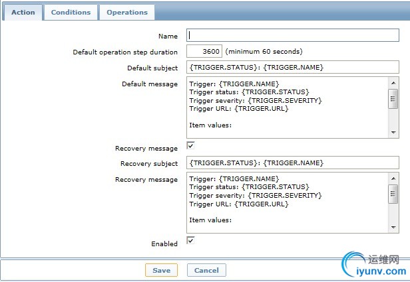Click the step duration field showing 3600
The width and height of the screenshot is (410, 282).
tap(204, 51)
